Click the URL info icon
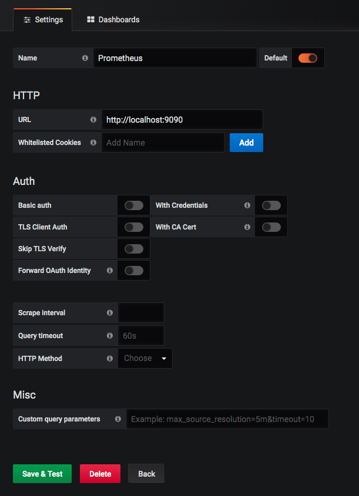 (93, 120)
